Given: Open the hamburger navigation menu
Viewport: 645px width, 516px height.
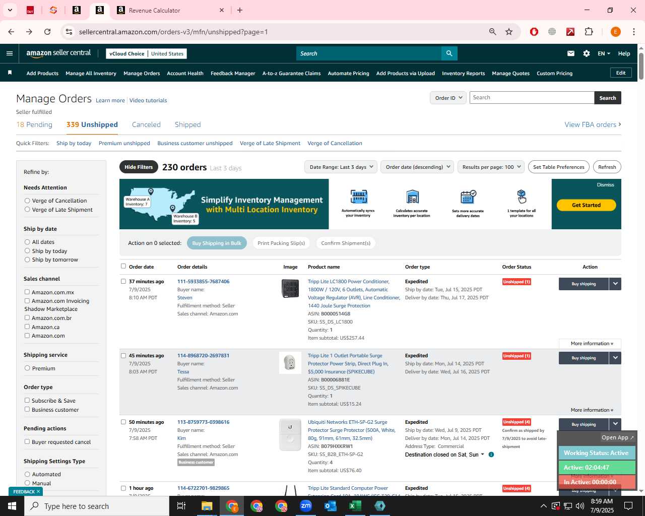Looking at the screenshot, I should (10, 53).
